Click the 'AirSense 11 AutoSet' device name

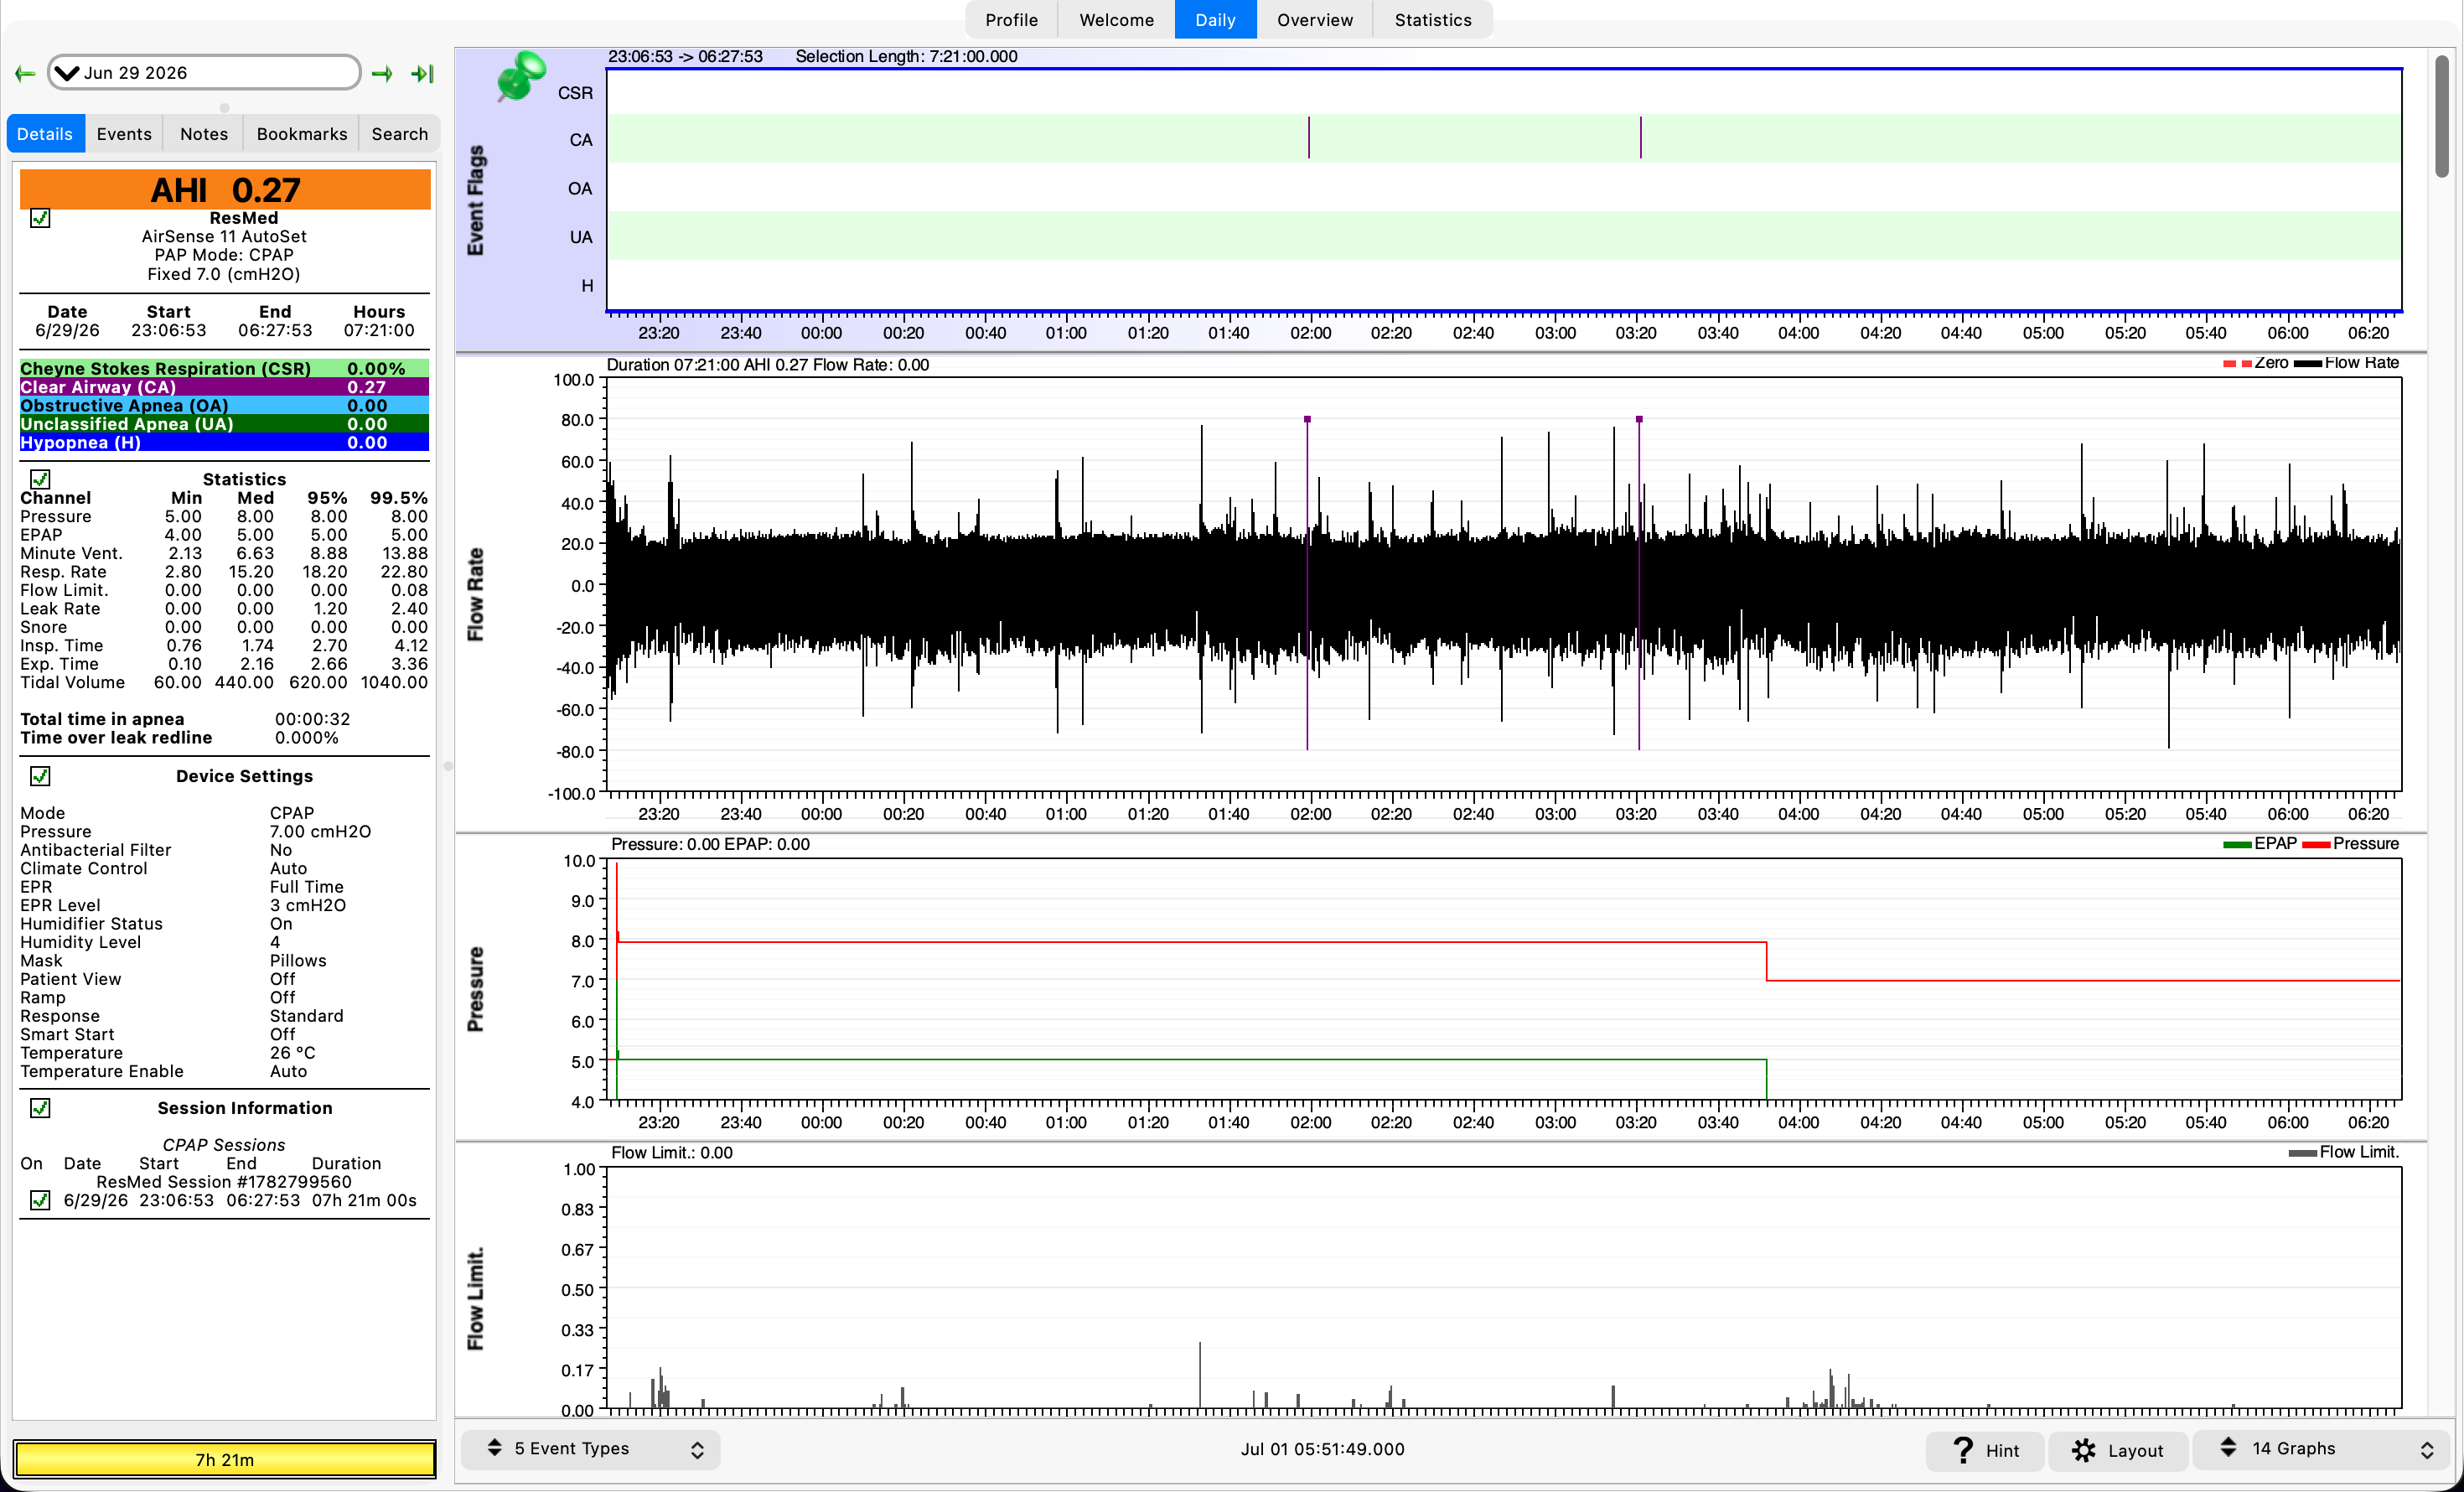pos(224,236)
